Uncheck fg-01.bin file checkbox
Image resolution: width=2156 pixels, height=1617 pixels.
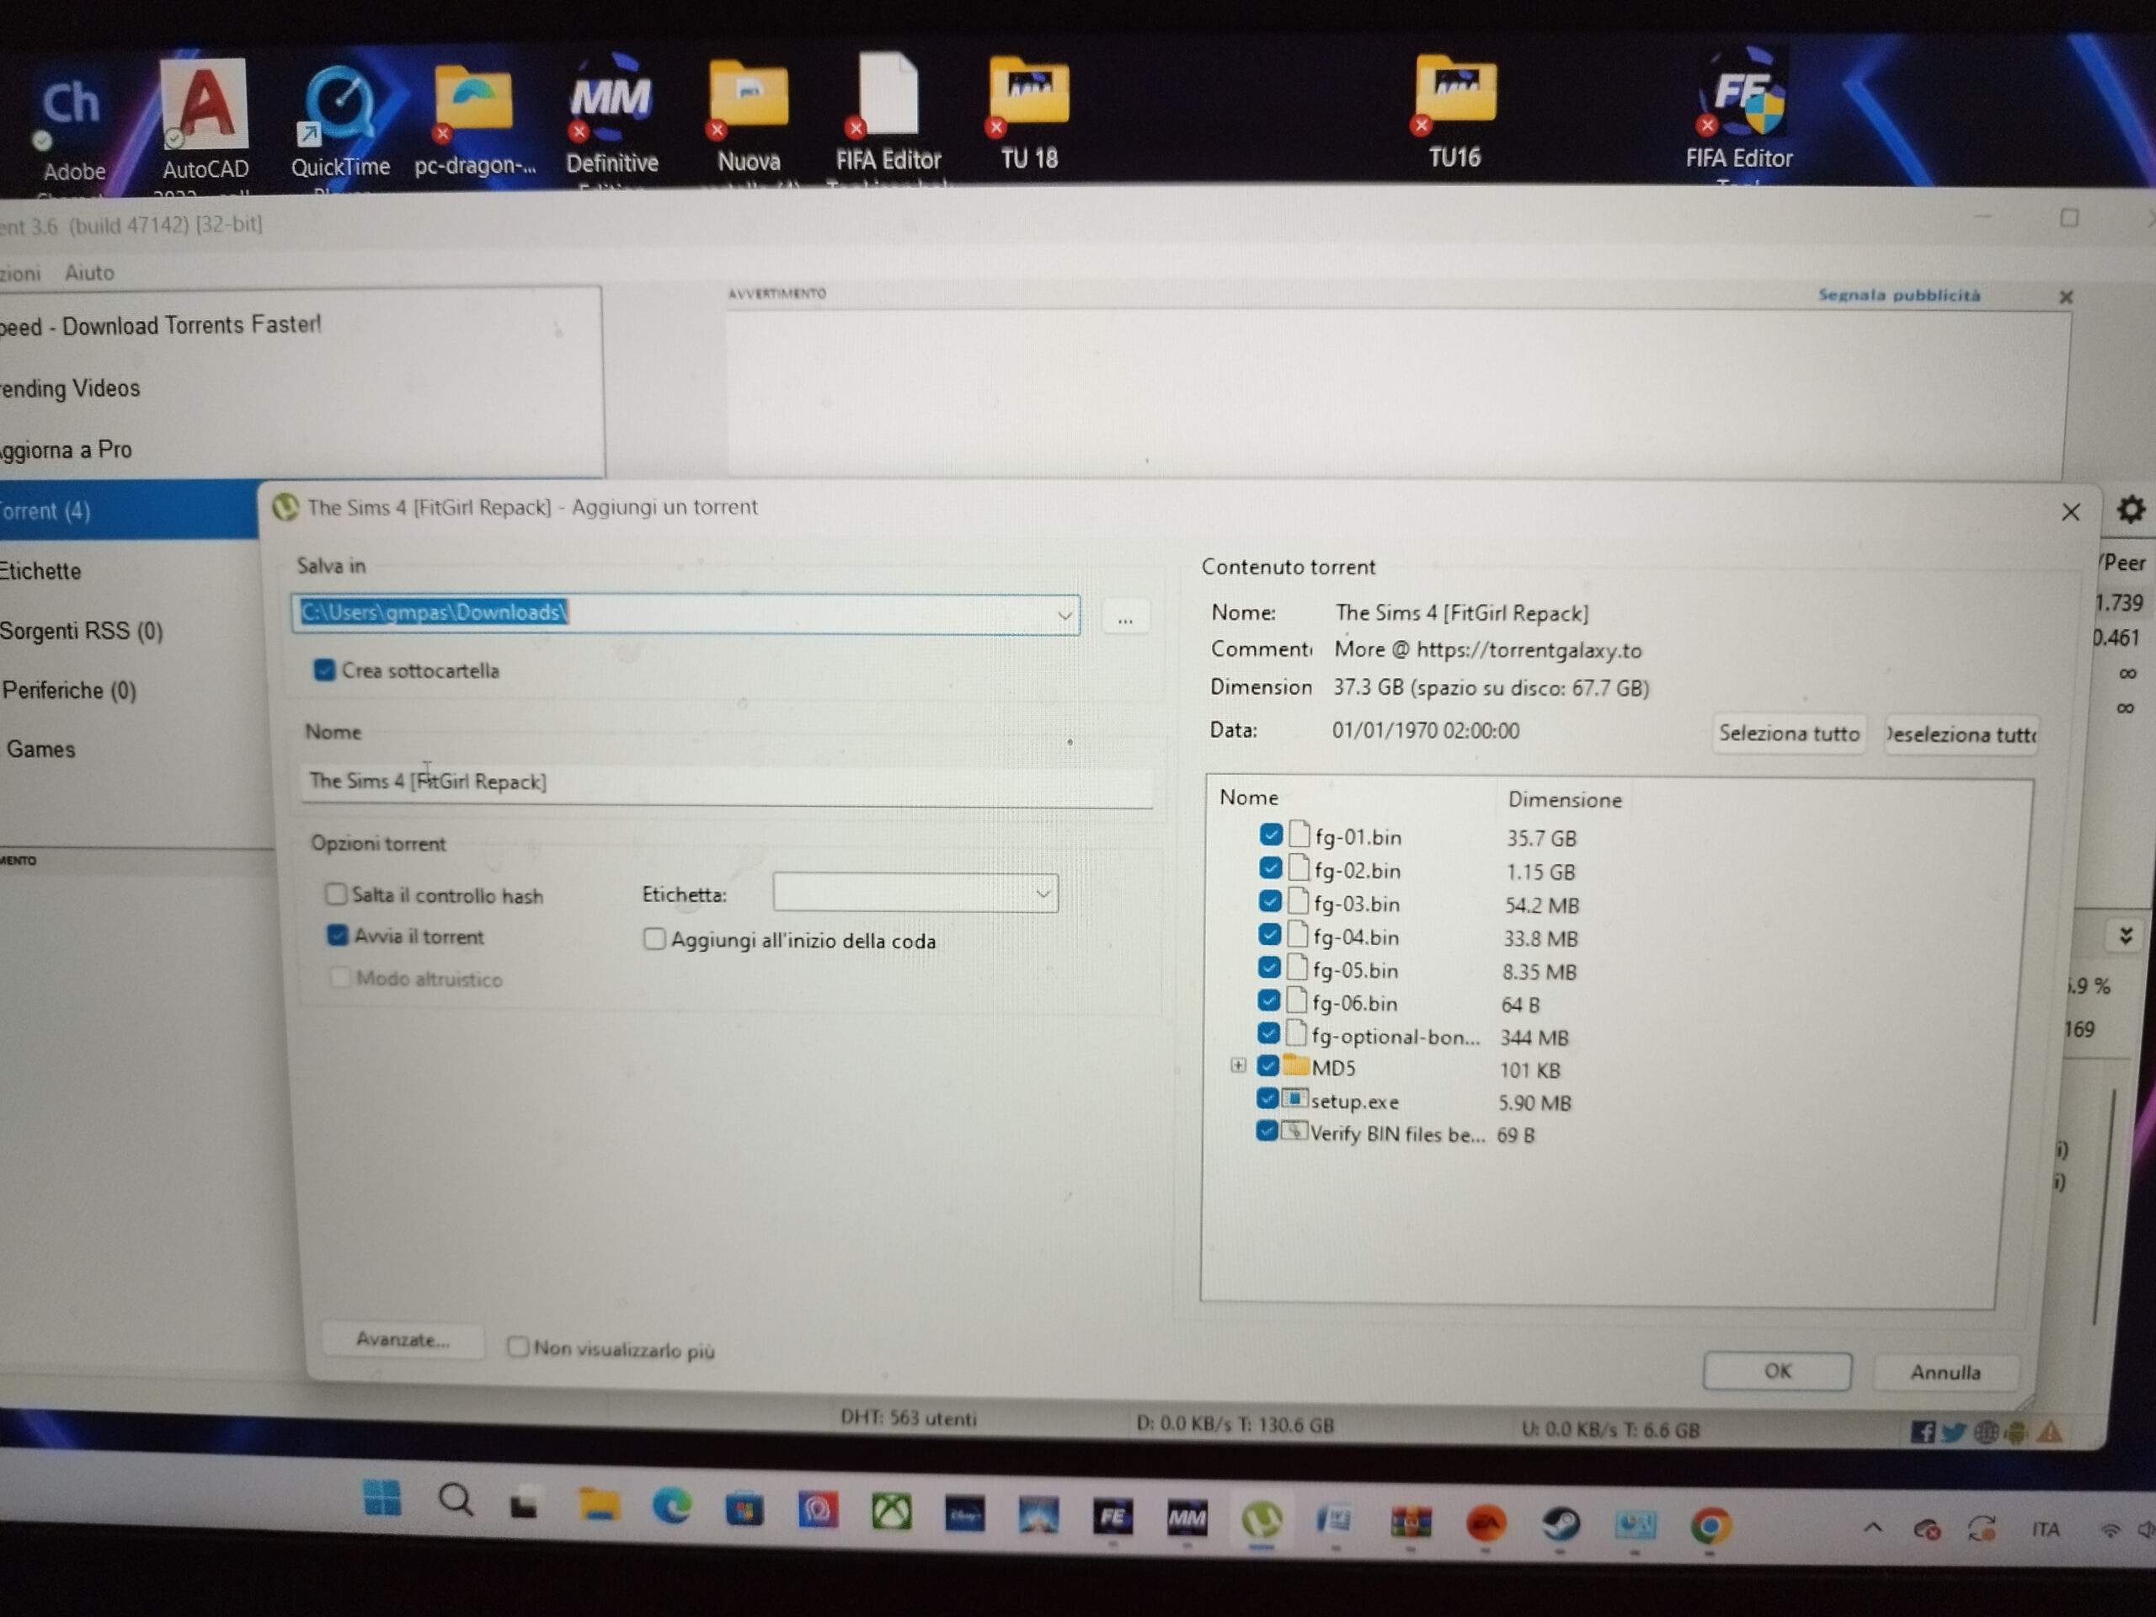click(1270, 835)
